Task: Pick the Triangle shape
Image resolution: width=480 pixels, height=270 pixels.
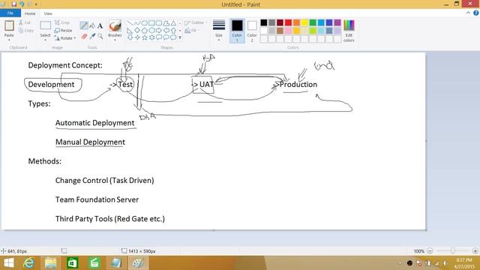Action: [173, 23]
